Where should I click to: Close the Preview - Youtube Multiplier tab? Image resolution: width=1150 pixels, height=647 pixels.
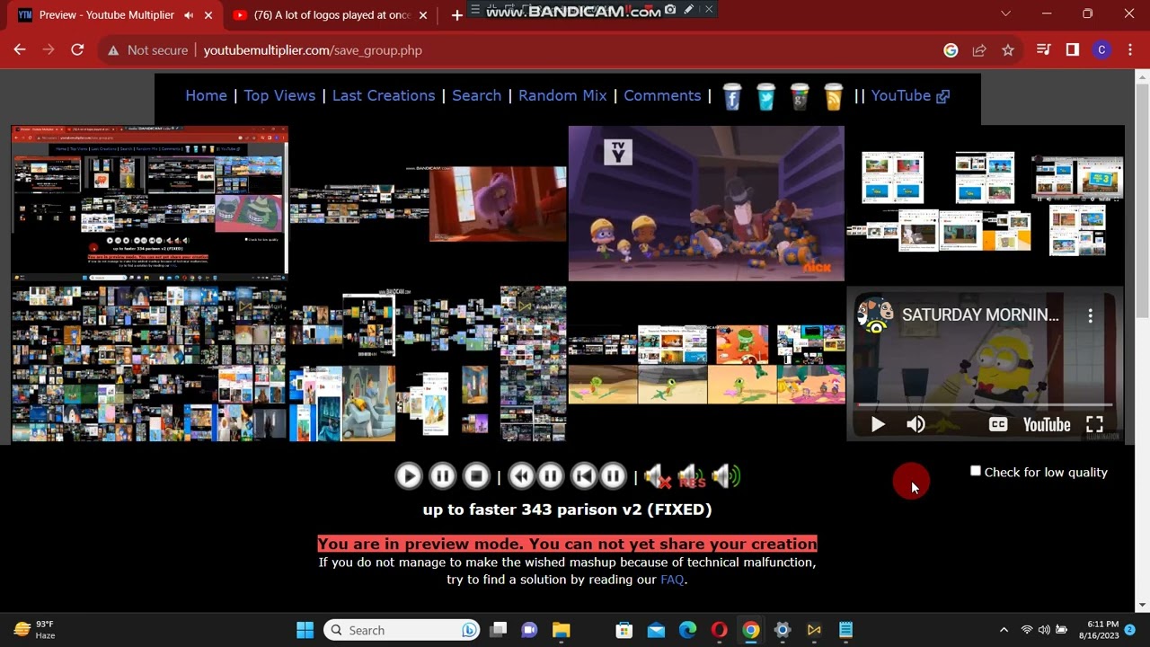208,15
